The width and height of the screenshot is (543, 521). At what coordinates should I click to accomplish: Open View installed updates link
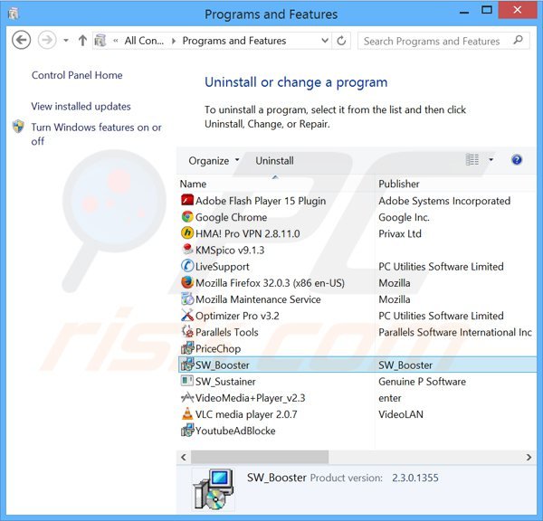point(81,106)
